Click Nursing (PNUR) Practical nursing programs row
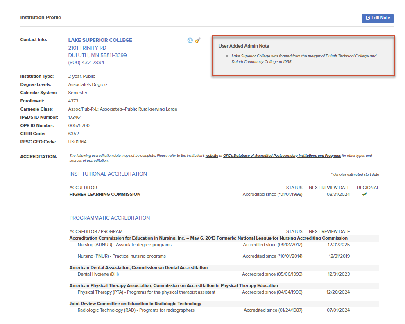The image size is (405, 324). pos(122,256)
